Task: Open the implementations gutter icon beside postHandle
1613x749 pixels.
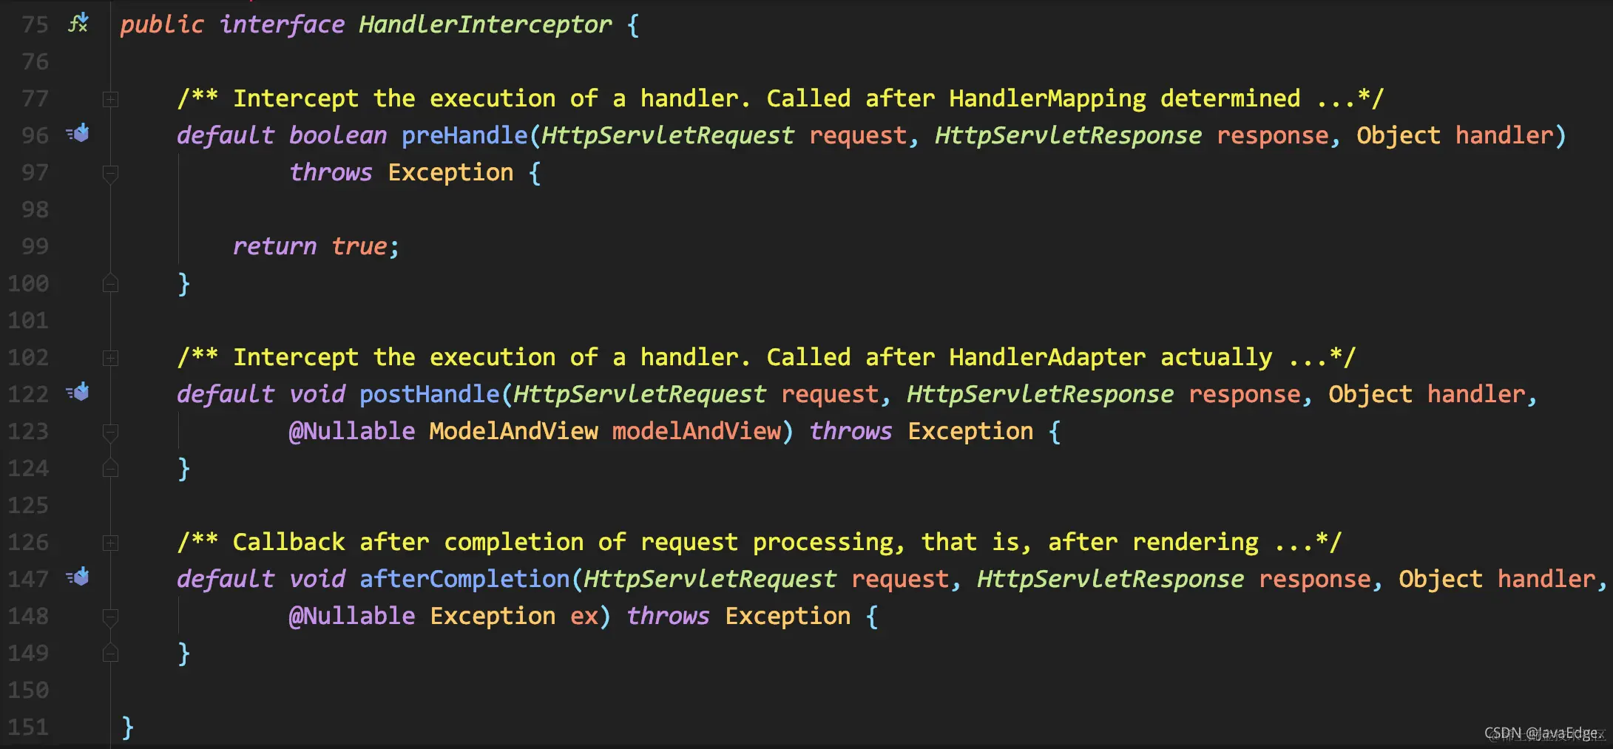Action: (78, 392)
